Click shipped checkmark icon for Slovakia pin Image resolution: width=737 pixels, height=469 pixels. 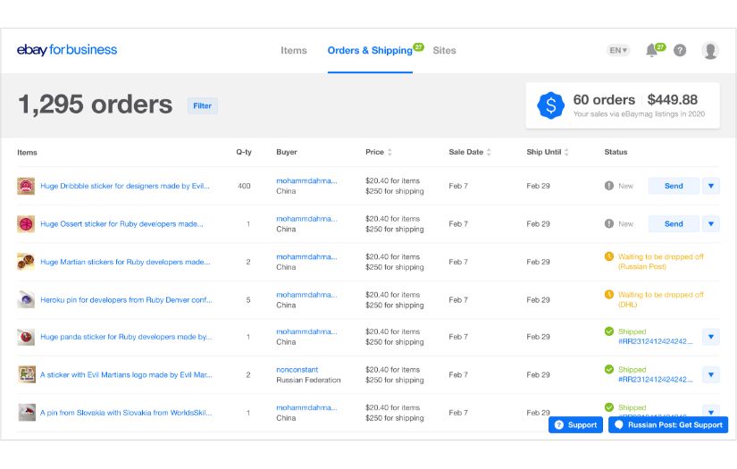609,407
